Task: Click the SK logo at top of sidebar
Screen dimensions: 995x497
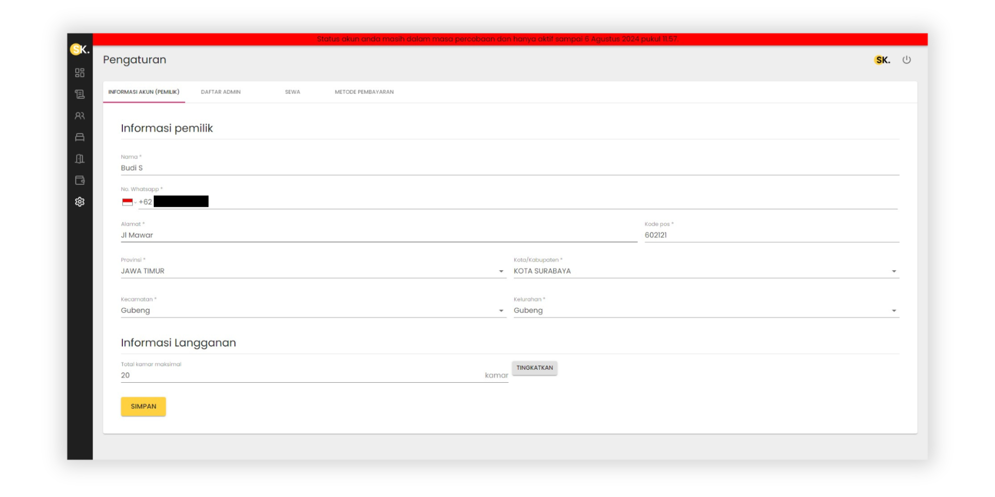Action: (80, 49)
